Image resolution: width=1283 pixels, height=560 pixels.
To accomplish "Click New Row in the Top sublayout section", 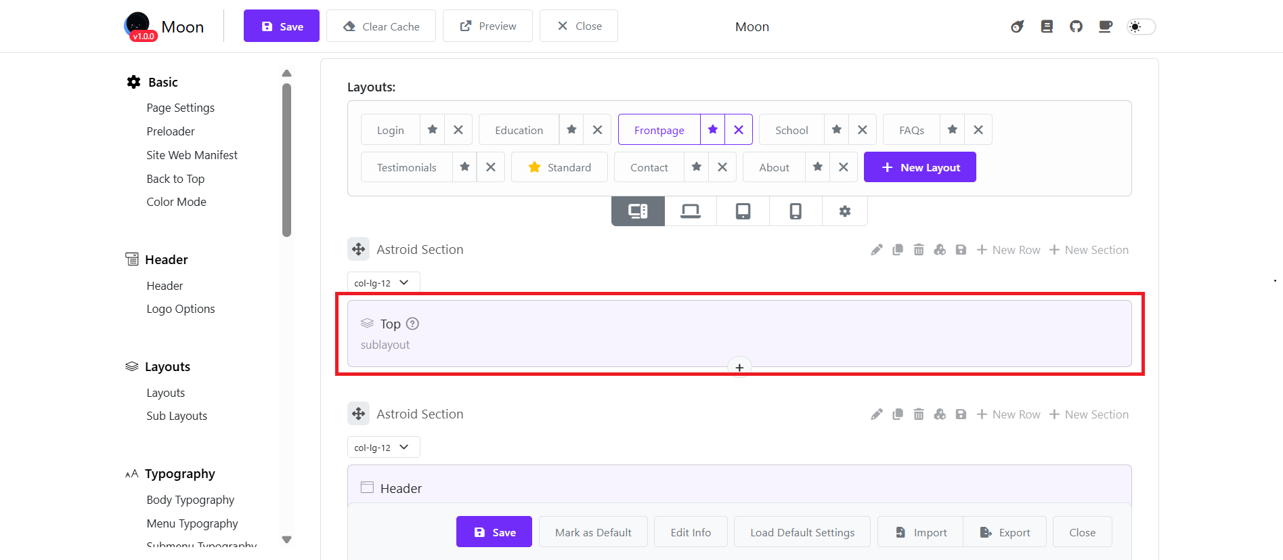I will [x=1008, y=250].
